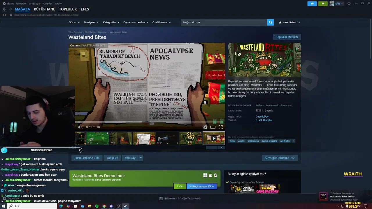
Task: Open the 2 Left Thumbs publisher link
Action: click(x=264, y=120)
